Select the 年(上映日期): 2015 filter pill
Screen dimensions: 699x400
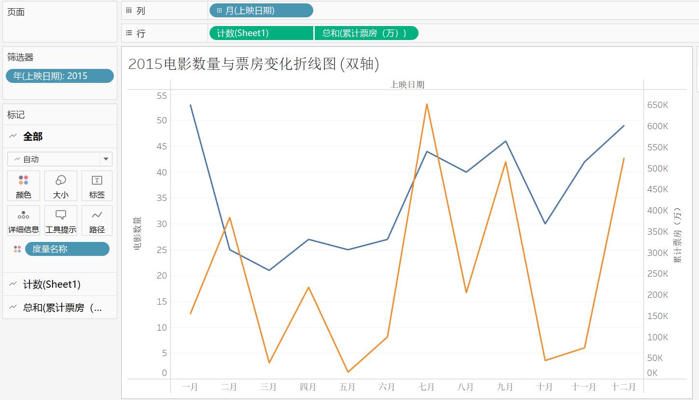[60, 76]
